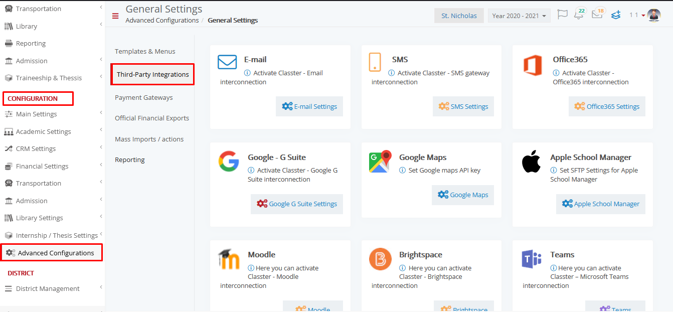Go to Official Financial Exports

152,118
